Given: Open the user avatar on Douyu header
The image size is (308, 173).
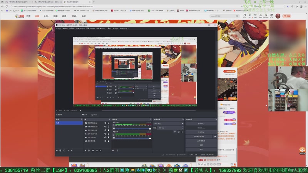Looking at the screenshot, I should [278, 16].
